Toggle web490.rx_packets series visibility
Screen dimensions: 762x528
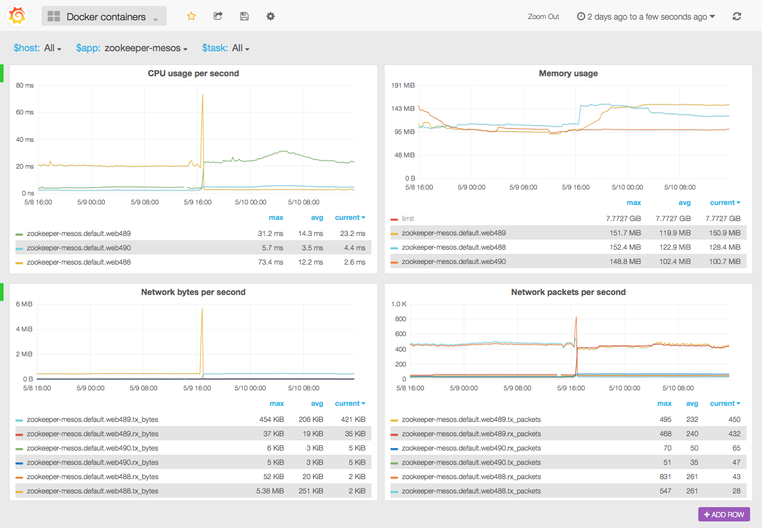(x=471, y=448)
